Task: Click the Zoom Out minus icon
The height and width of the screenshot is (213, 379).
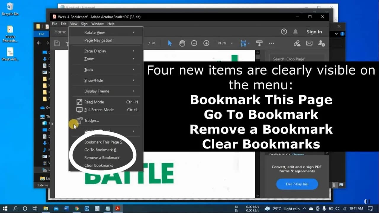Action: click(x=194, y=43)
